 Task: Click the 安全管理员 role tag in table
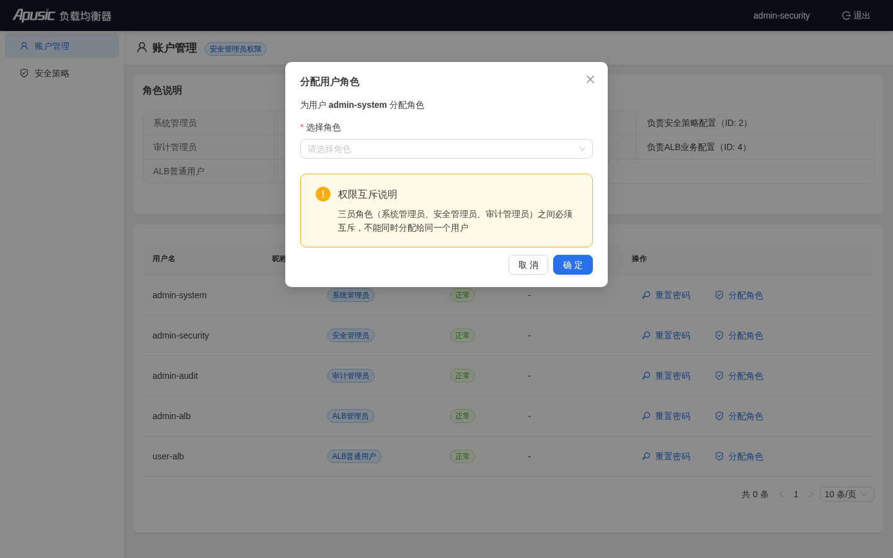click(x=351, y=335)
